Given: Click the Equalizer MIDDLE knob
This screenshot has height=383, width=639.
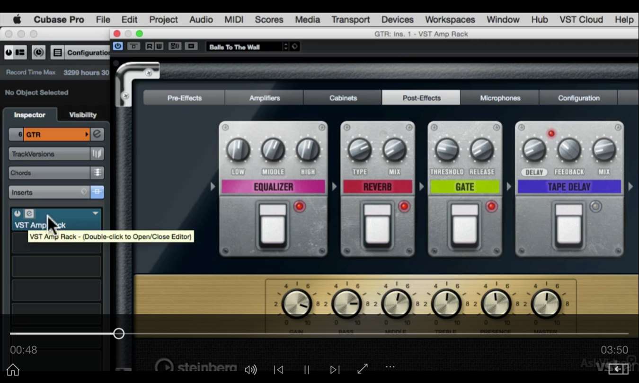Looking at the screenshot, I should (273, 150).
